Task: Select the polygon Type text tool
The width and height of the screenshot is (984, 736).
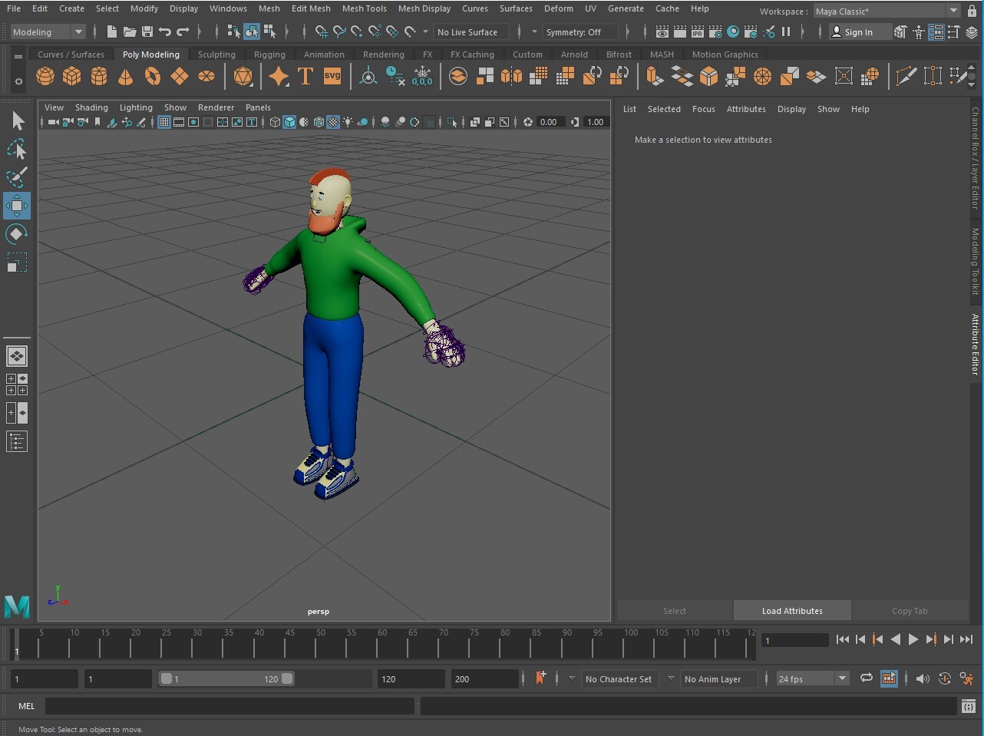Action: tap(305, 76)
